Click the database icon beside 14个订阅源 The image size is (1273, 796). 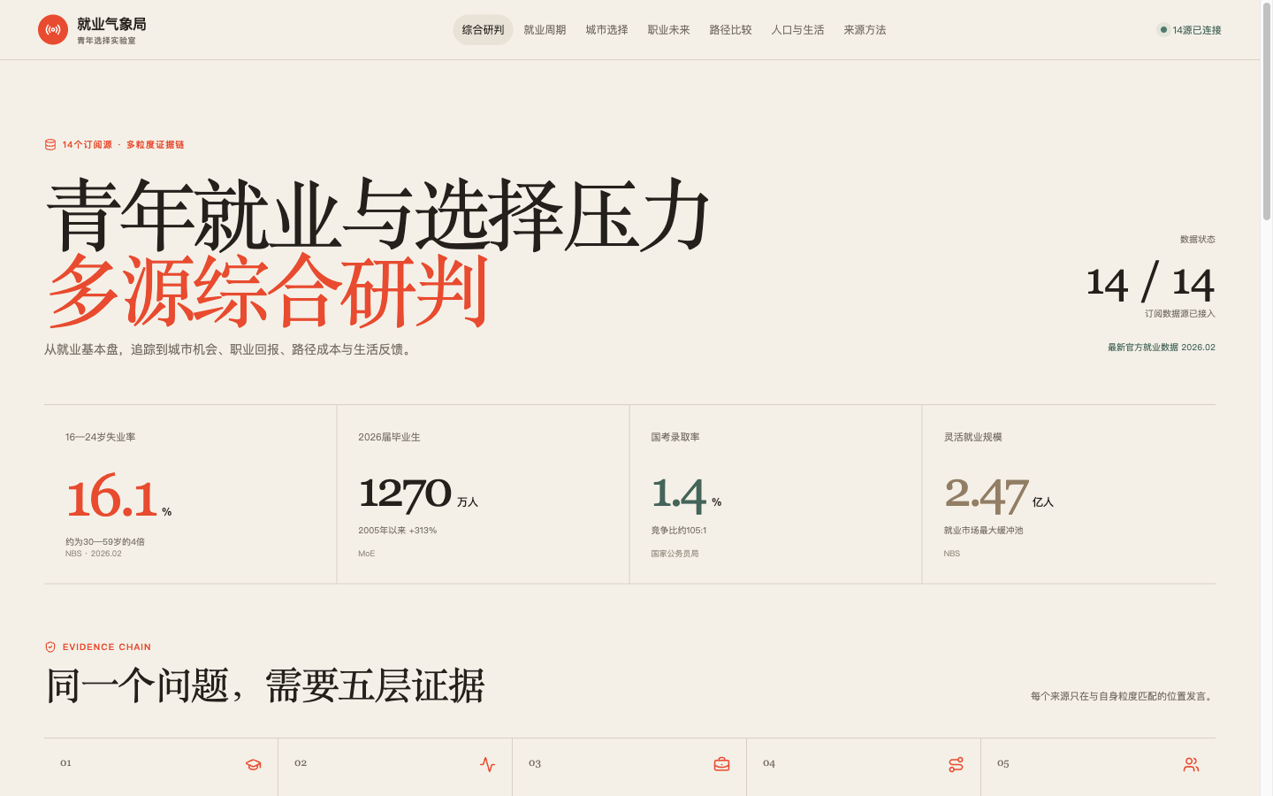(50, 145)
